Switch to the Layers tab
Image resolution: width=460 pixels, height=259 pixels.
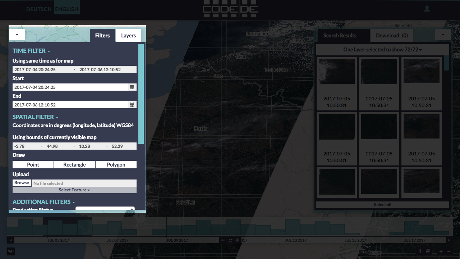(128, 36)
